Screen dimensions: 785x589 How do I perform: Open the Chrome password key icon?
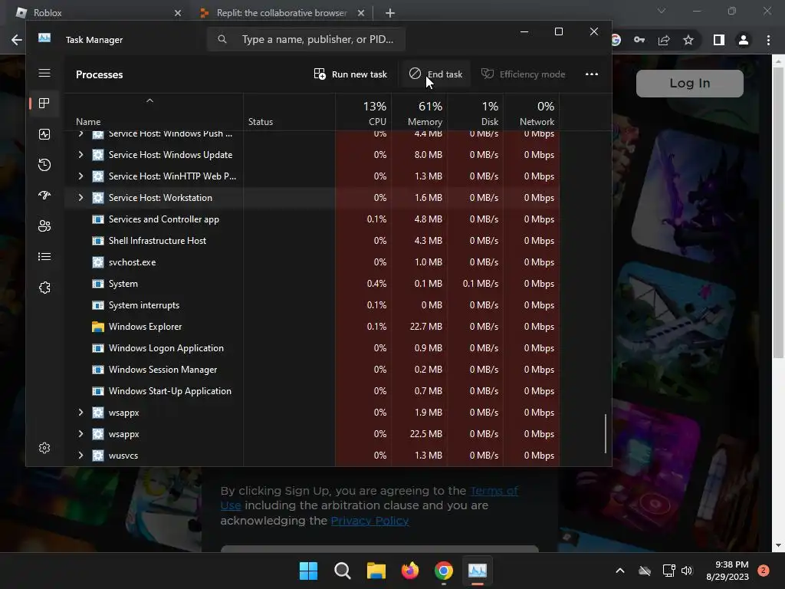click(639, 40)
